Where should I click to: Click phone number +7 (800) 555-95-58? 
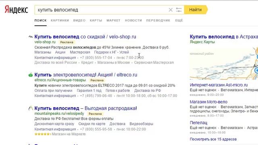coord(96,129)
